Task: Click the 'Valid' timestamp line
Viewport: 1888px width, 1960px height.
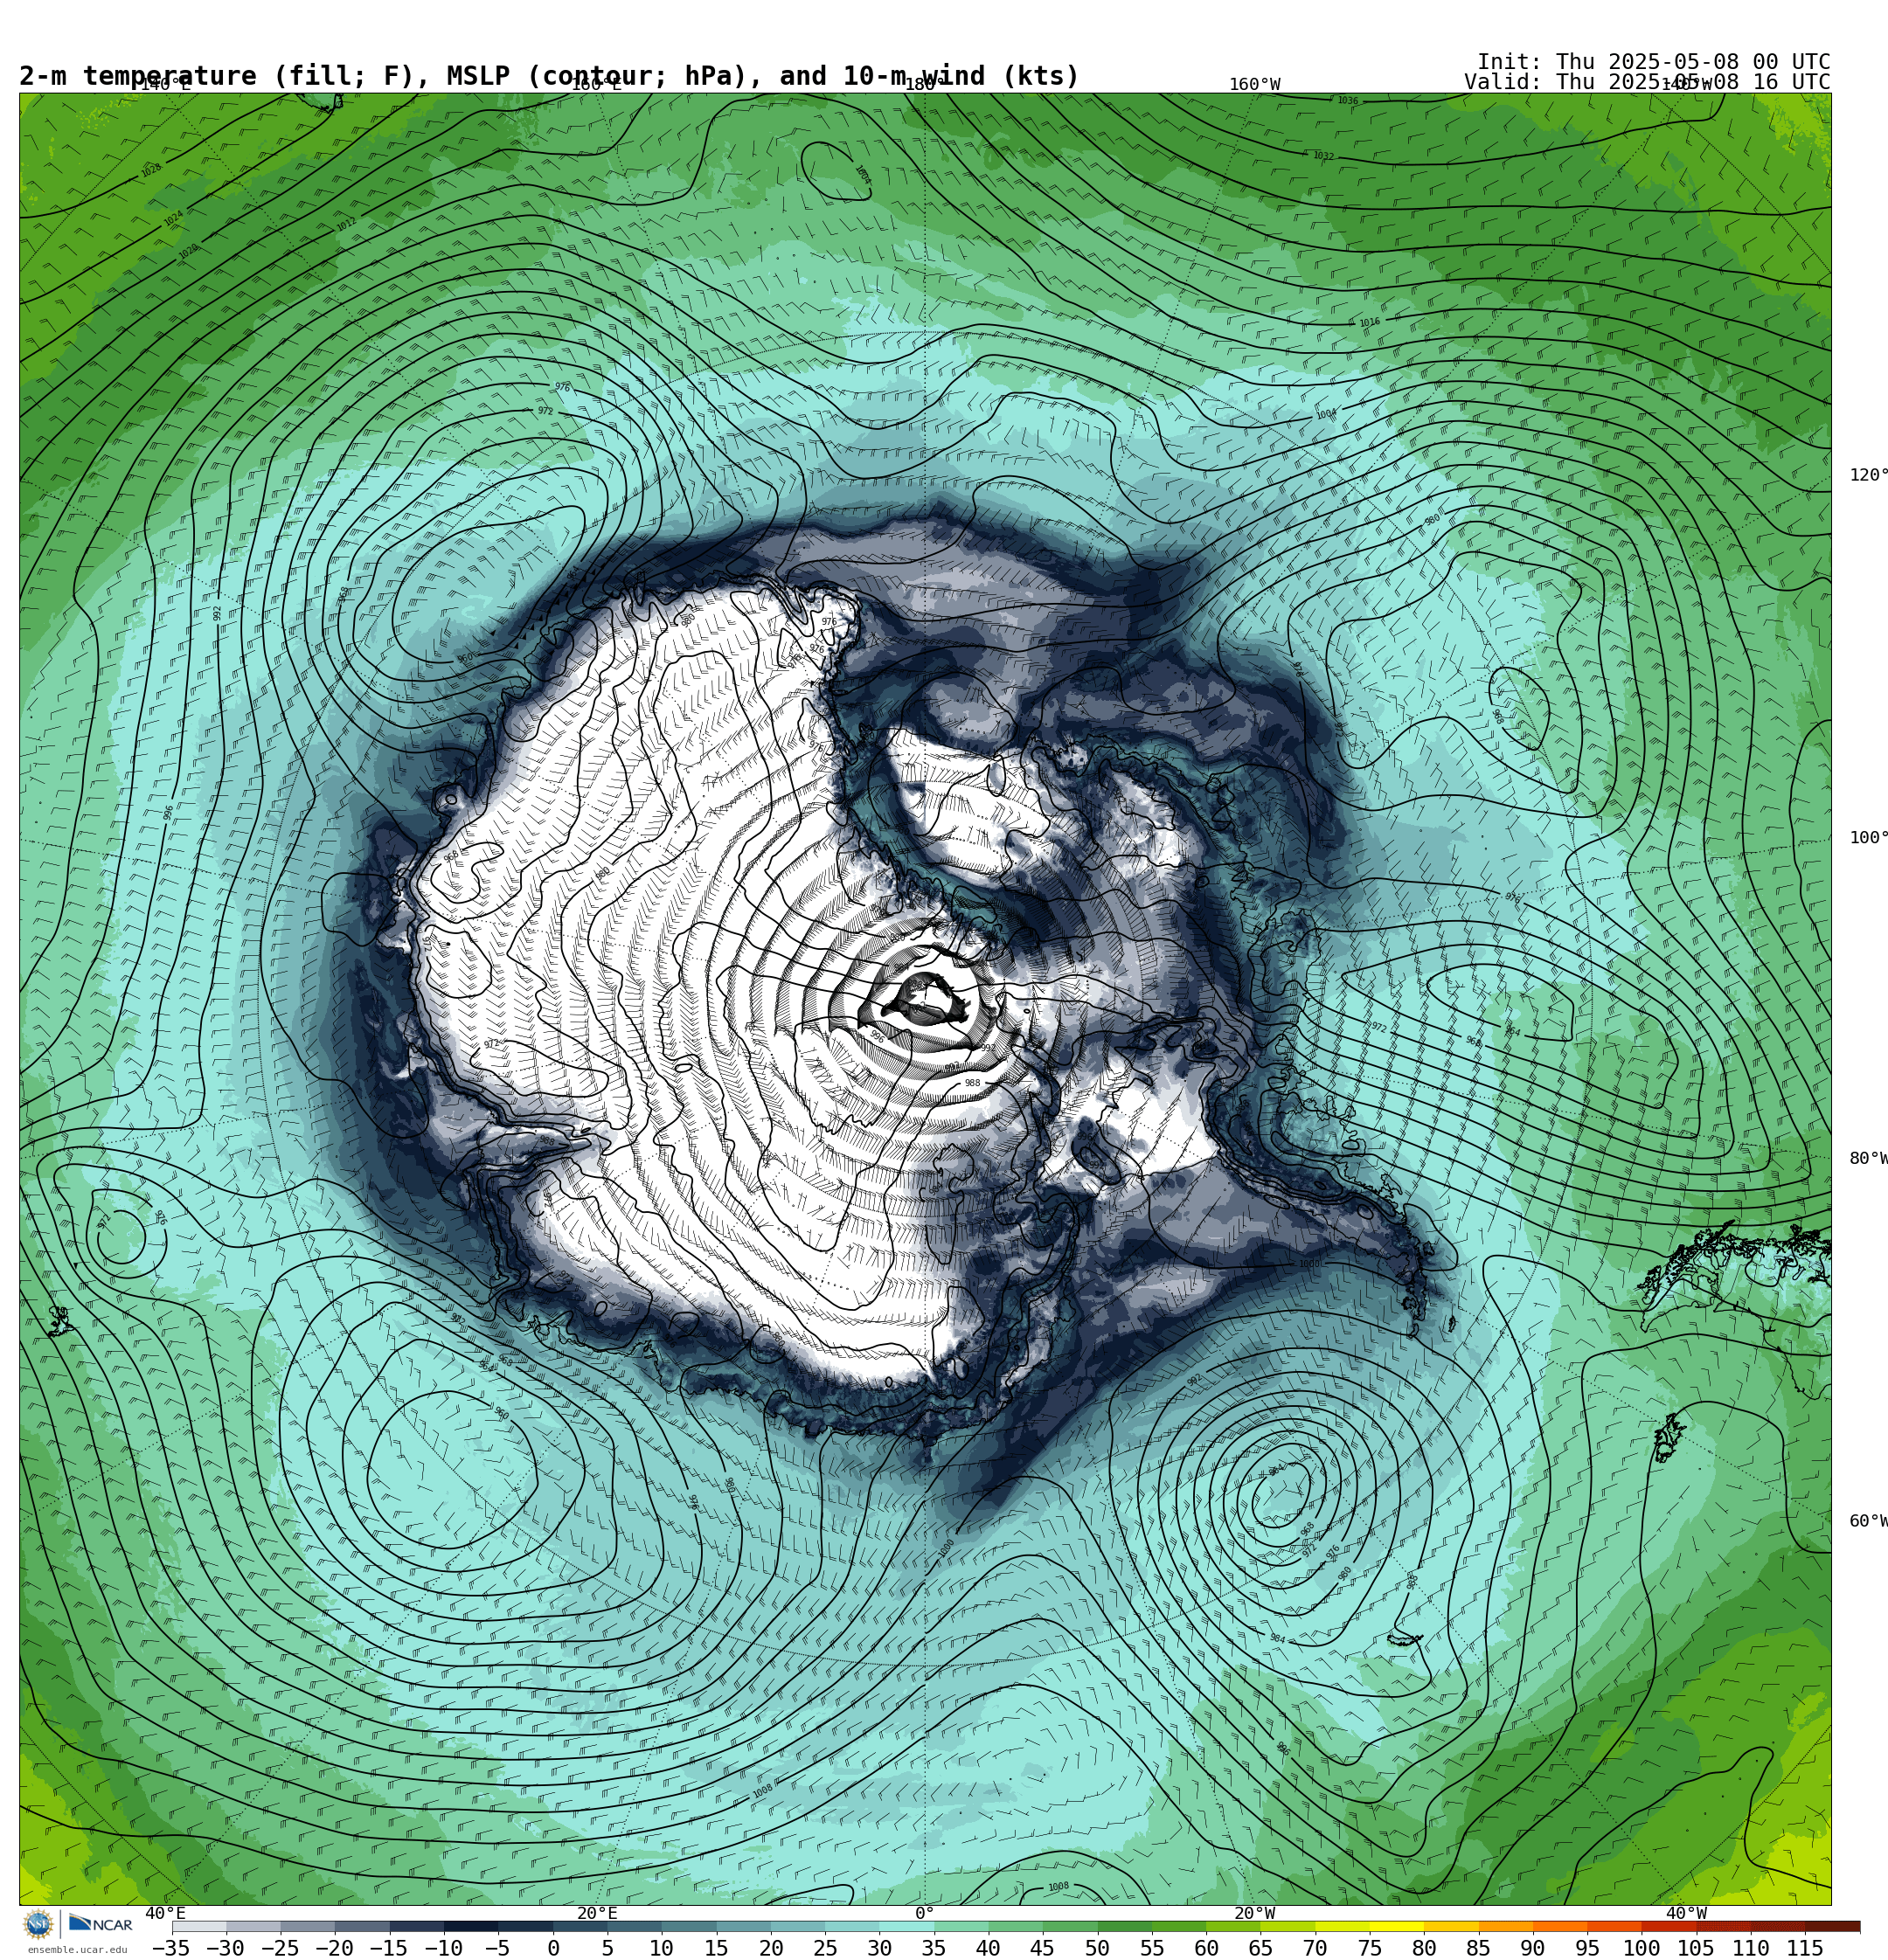Action: pos(1647,82)
